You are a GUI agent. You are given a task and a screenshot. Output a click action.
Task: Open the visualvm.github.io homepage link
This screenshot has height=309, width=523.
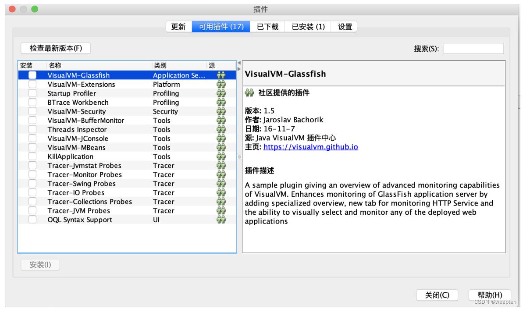310,147
